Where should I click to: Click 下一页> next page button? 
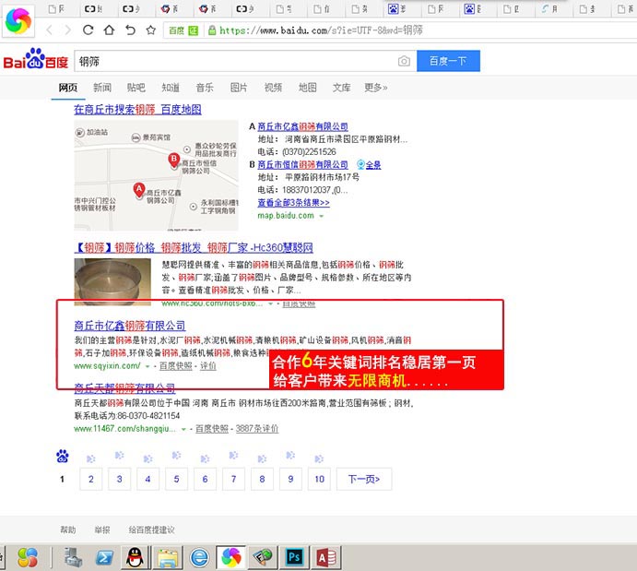tap(364, 479)
